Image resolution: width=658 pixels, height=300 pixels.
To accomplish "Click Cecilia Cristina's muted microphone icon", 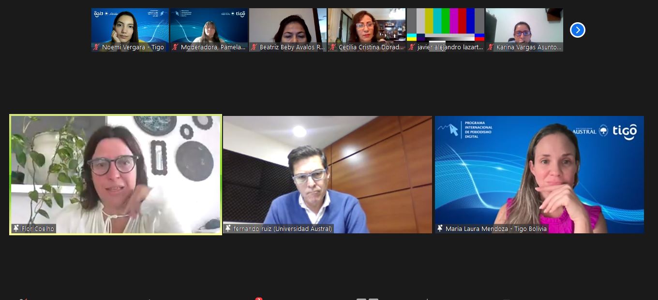I will click(333, 47).
